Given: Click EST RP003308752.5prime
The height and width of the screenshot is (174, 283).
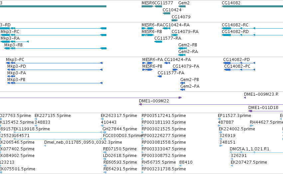Looking at the screenshot, I should 164,156.
